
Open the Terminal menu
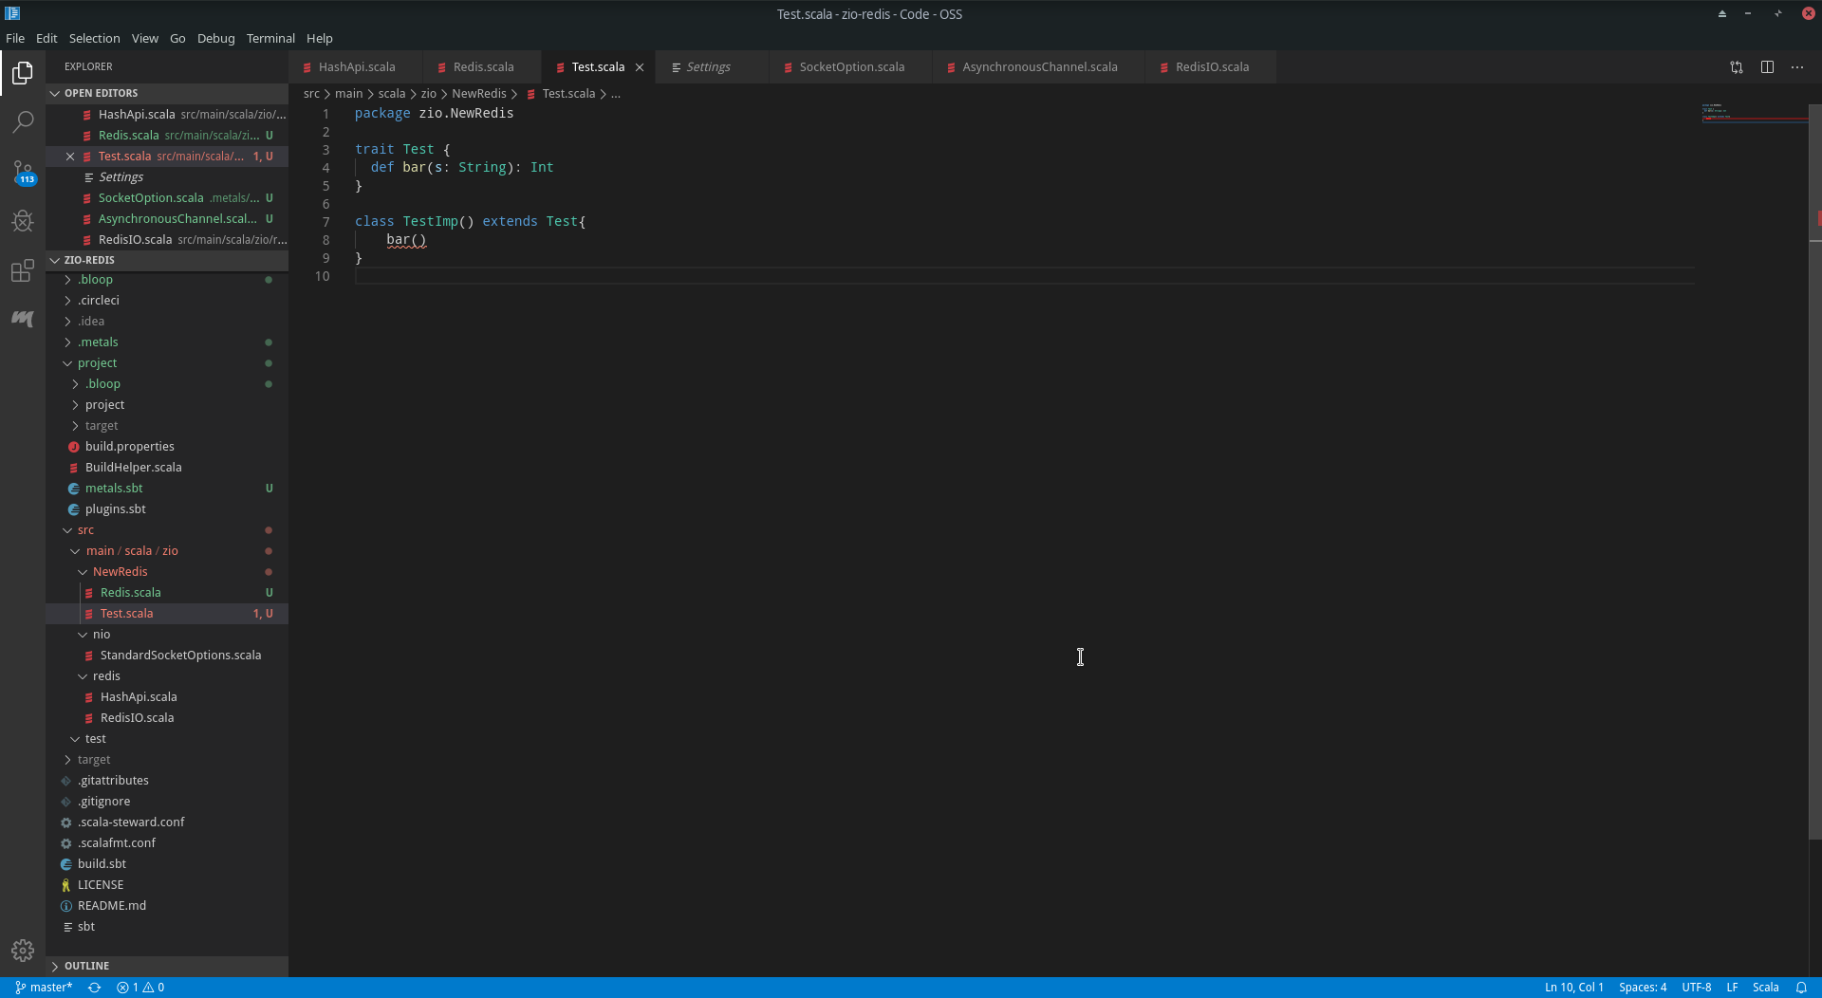(270, 38)
